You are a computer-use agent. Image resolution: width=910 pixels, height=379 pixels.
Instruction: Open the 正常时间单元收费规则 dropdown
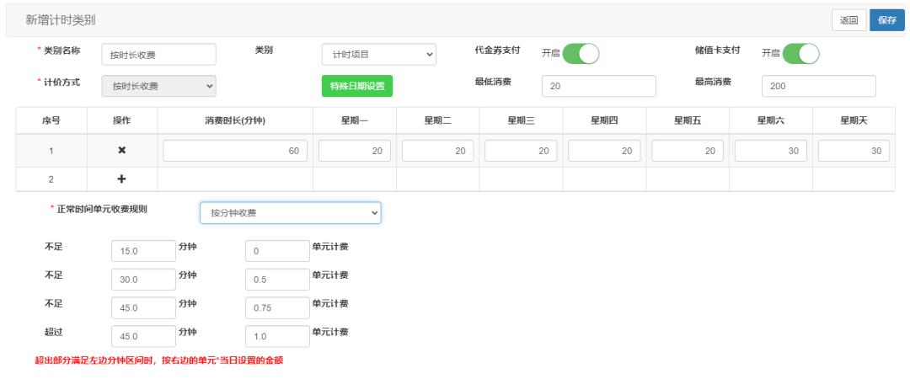tap(290, 213)
